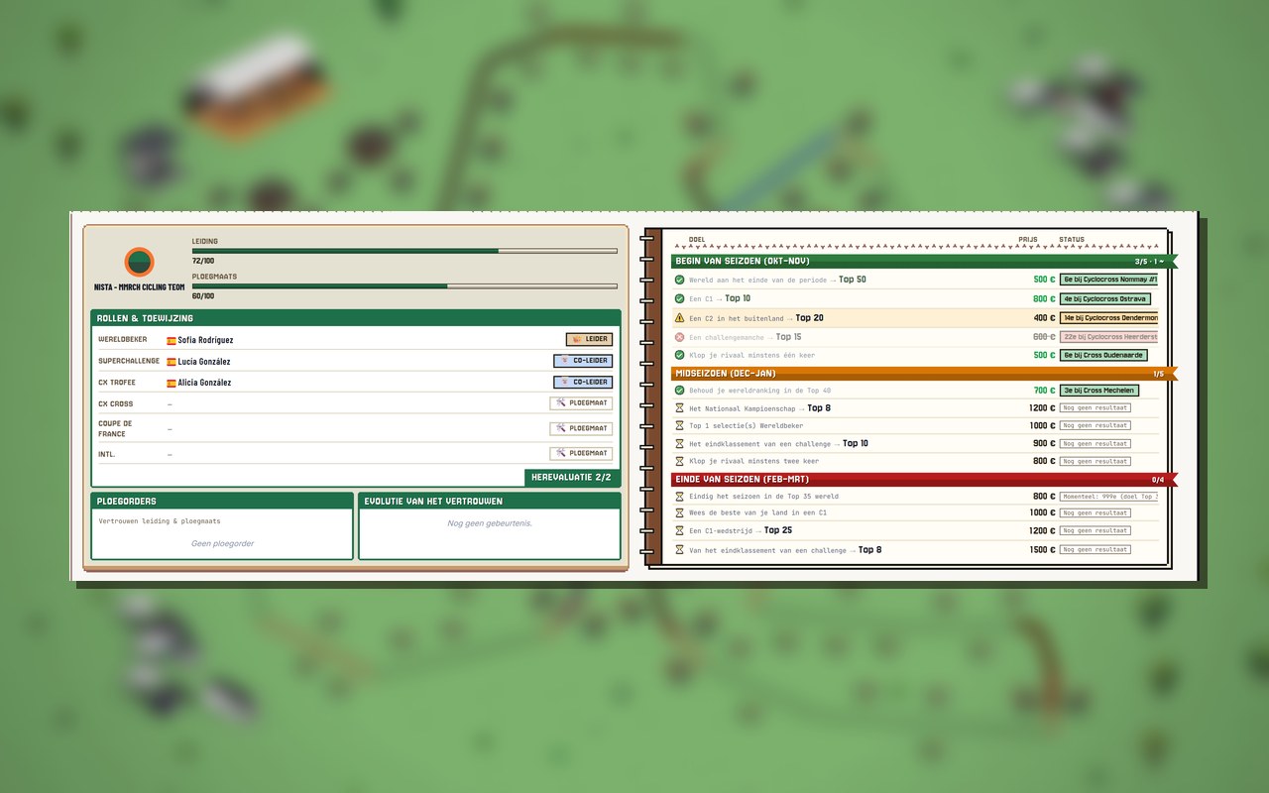Click the Leider role button for Sofía Rodríguez
Image resolution: width=1269 pixels, height=793 pixels.
pos(589,339)
